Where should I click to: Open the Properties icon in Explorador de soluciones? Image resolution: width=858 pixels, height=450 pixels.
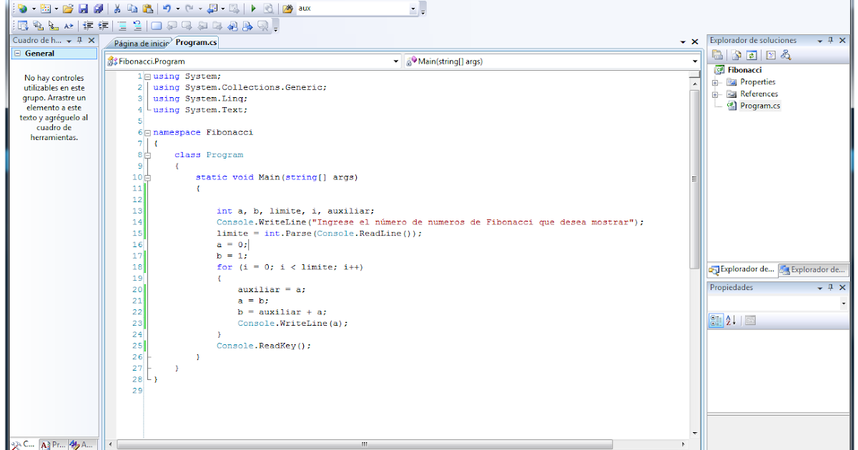pyautogui.click(x=717, y=56)
